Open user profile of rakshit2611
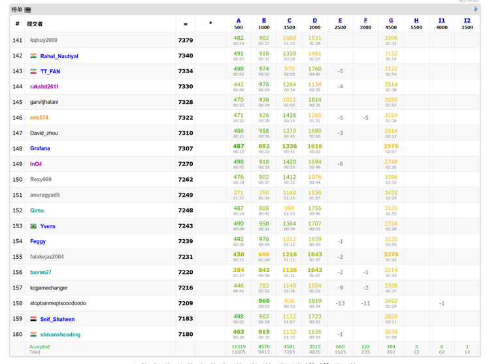 pyautogui.click(x=44, y=87)
